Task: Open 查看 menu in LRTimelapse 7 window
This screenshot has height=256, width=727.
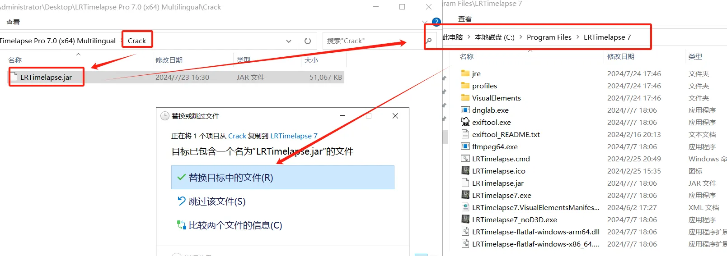Action: coord(465,18)
